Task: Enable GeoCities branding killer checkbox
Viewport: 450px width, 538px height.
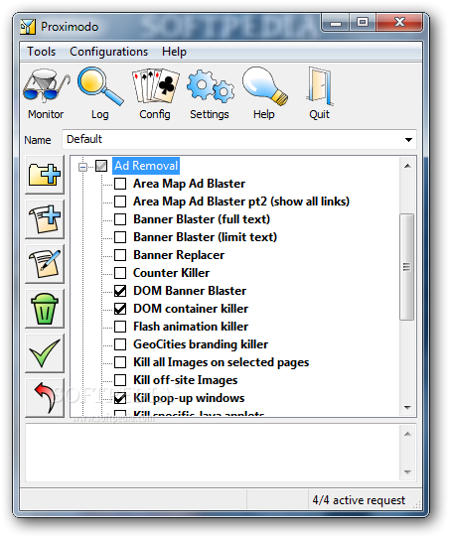Action: coord(120,344)
